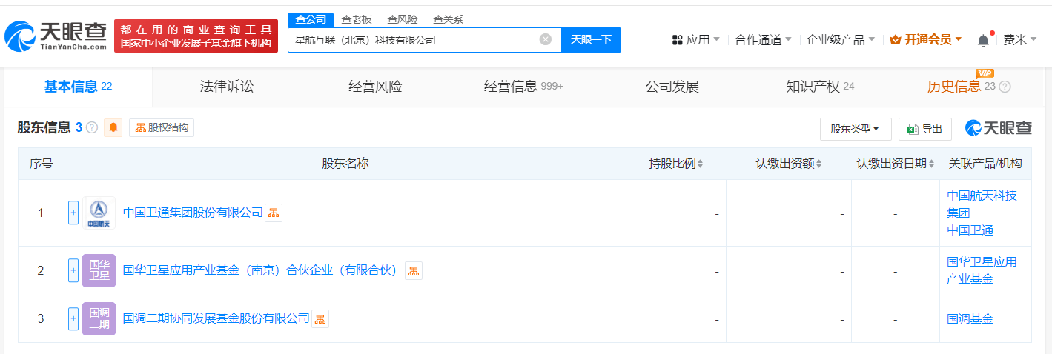Screen dimensions: 1052x354
Task: Open equity structure icon next to 国调二期协同发展基金
Action: [320, 319]
